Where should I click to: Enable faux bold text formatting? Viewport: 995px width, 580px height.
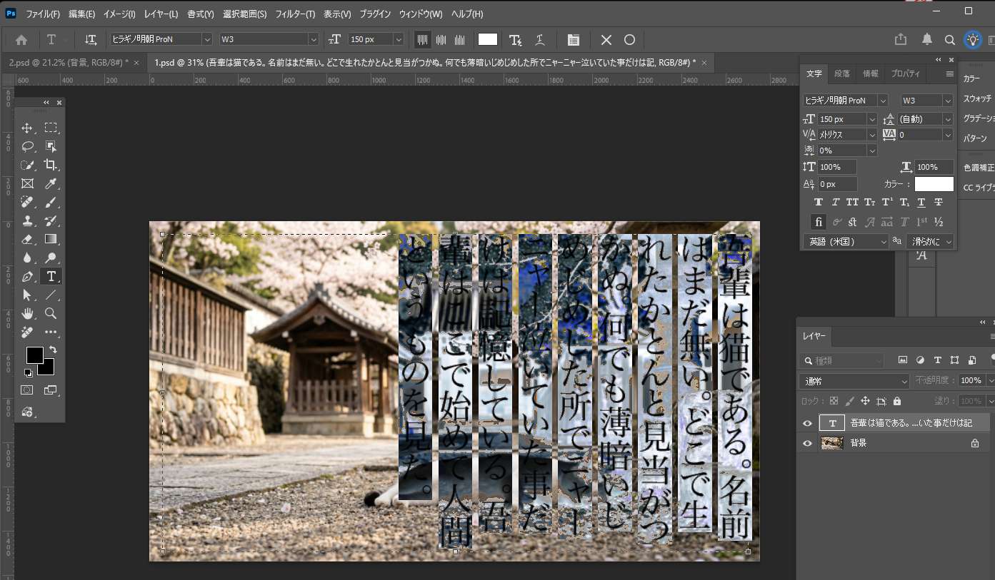pos(819,202)
